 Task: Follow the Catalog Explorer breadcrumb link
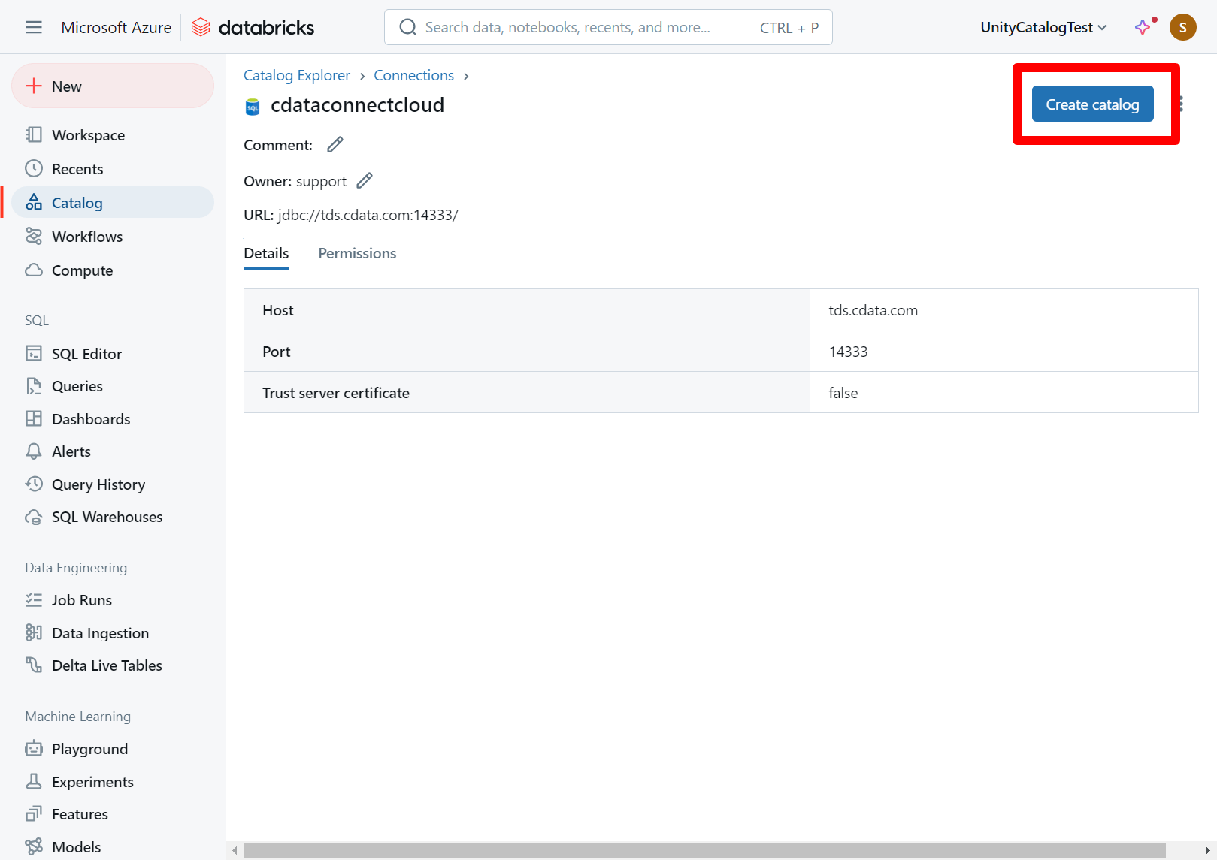point(296,75)
